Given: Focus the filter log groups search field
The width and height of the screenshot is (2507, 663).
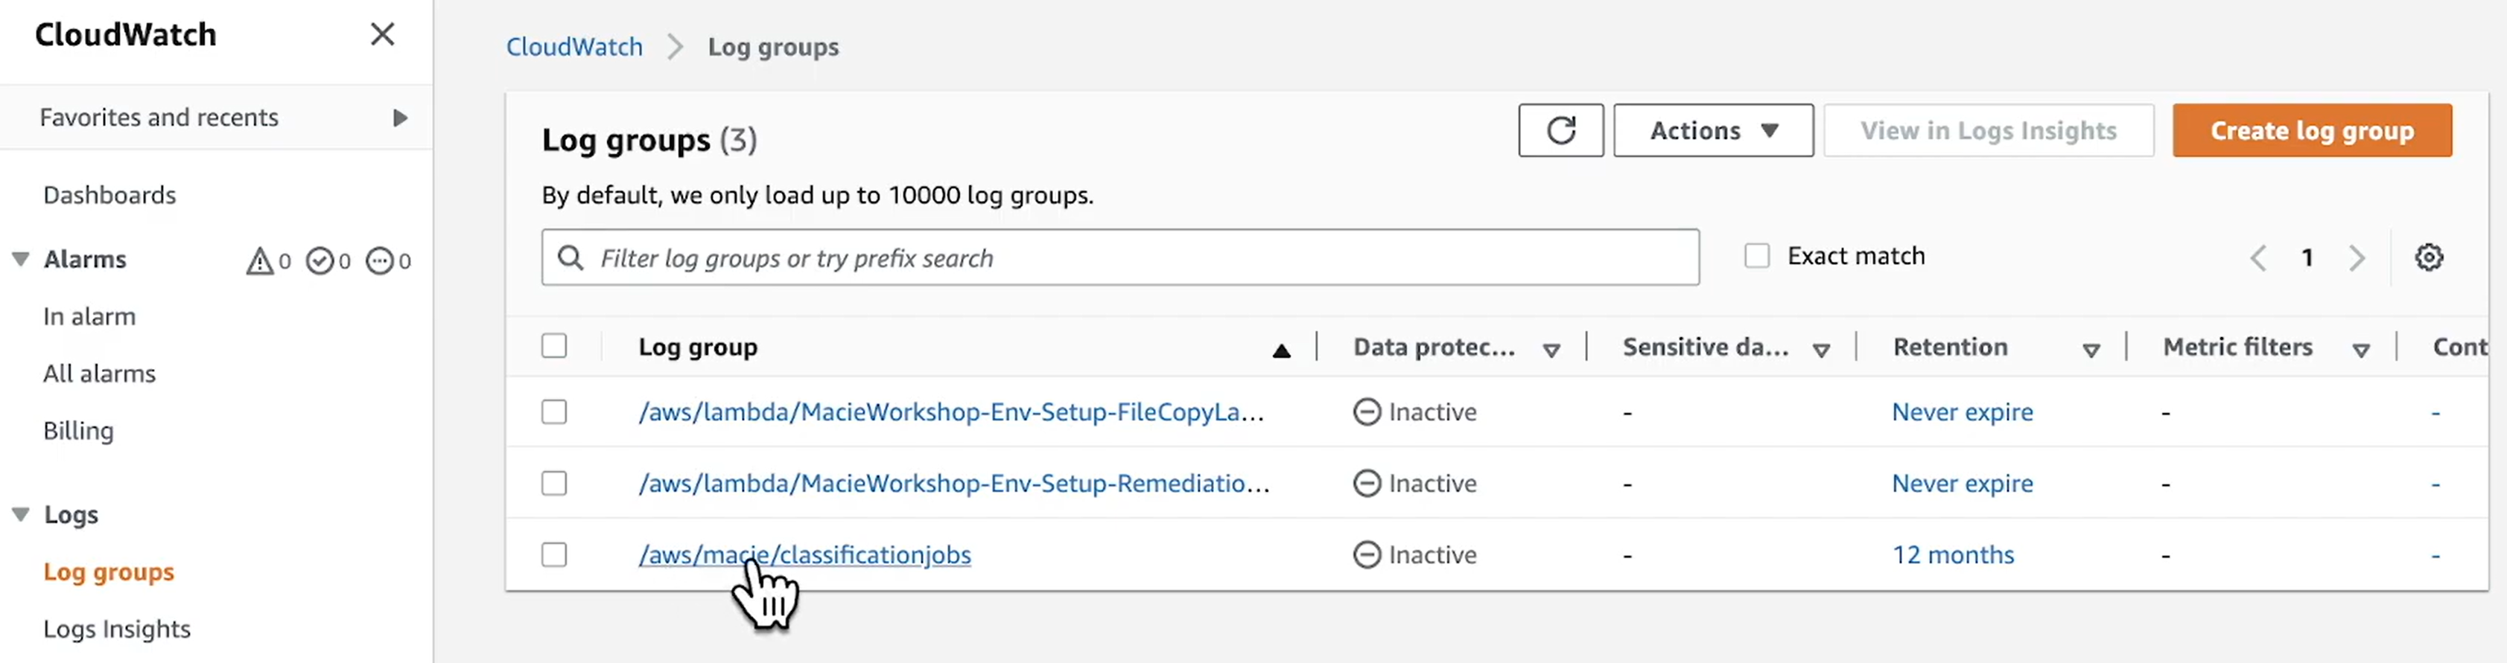Looking at the screenshot, I should pyautogui.click(x=1120, y=257).
